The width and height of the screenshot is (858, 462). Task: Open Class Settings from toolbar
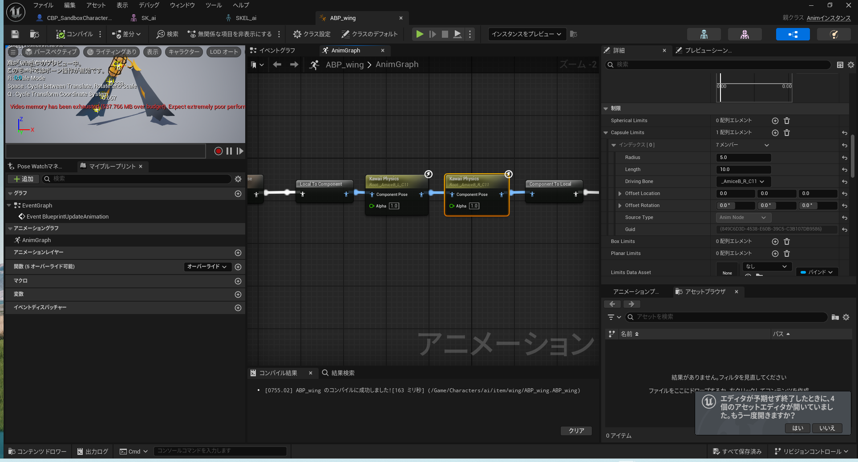[312, 34]
